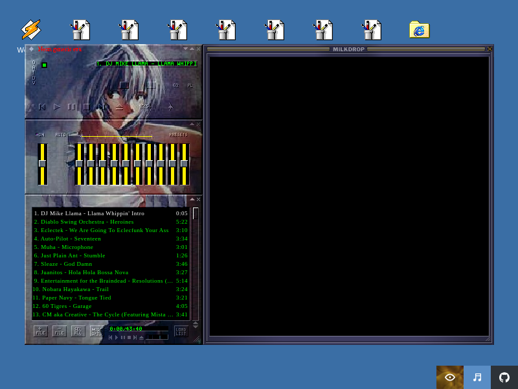Skip back with the Previous track button
This screenshot has width=518, height=389.
[x=42, y=107]
